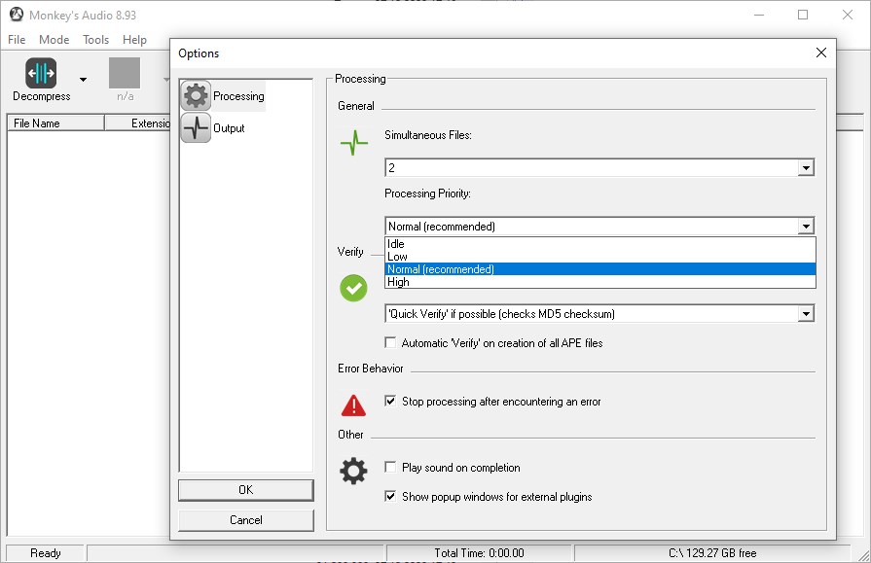The height and width of the screenshot is (563, 871).
Task: Open the Mode menu
Action: [54, 40]
